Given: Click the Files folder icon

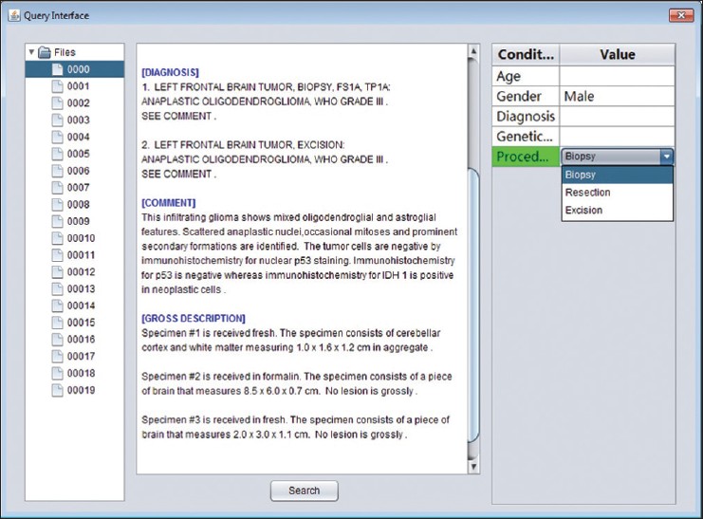Looking at the screenshot, I should pyautogui.click(x=44, y=52).
